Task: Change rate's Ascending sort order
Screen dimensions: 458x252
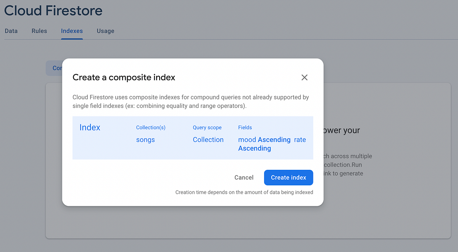Action: [255, 148]
